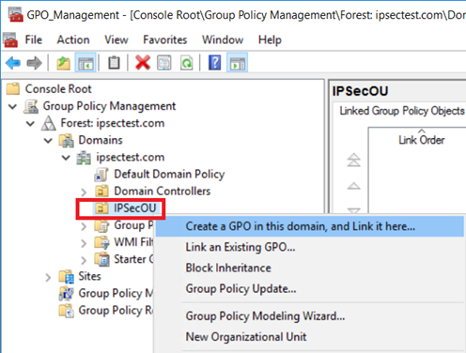Collapse the Forest: ipsectest.com node
The height and width of the screenshot is (353, 466).
point(30,123)
